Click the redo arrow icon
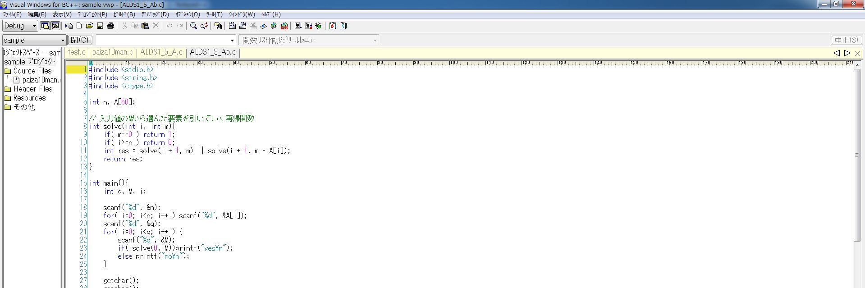Image resolution: width=865 pixels, height=288 pixels. pyautogui.click(x=180, y=26)
